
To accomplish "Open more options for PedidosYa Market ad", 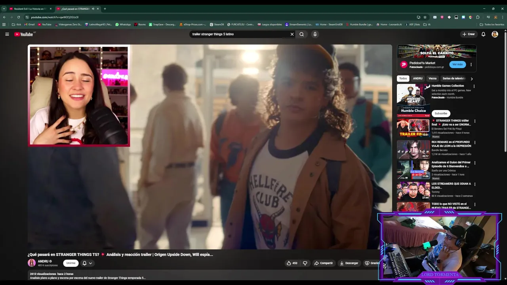I will (x=471, y=65).
